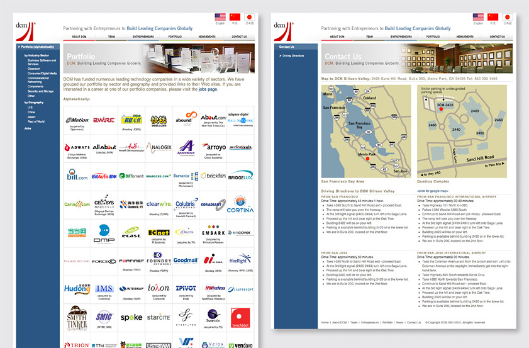The image size is (529, 348).
Task: Click the DCM logo on the Portfolio page
Action: tap(25, 31)
